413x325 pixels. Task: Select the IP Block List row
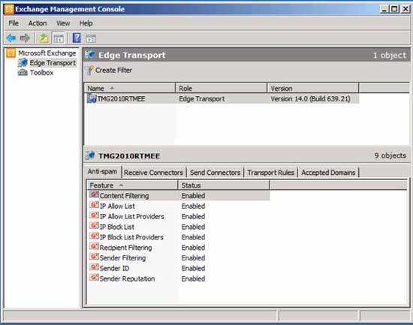(x=179, y=227)
